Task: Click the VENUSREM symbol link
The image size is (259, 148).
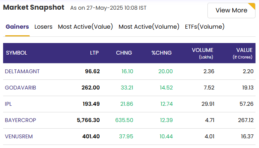Action: coord(19,136)
